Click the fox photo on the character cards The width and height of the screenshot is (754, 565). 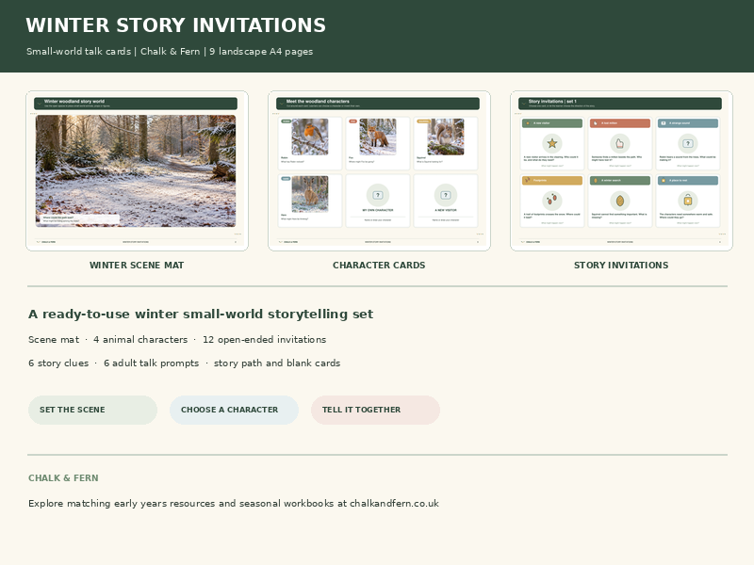click(378, 137)
